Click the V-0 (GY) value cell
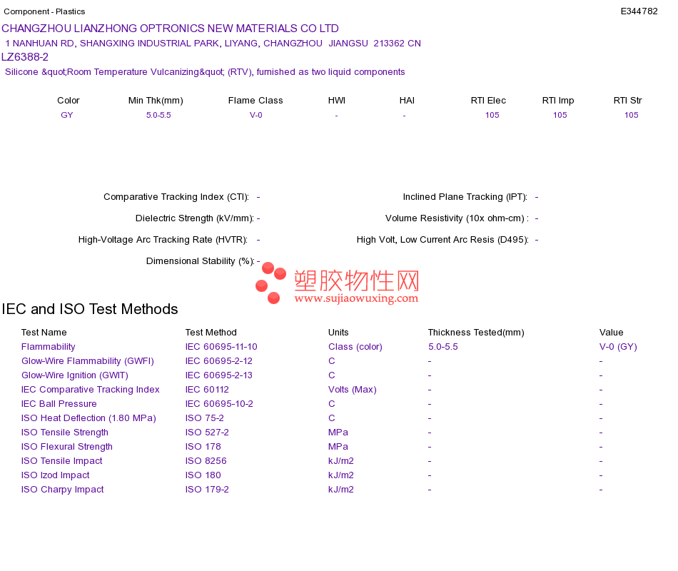Viewport: 678px width, 571px height. (618, 346)
